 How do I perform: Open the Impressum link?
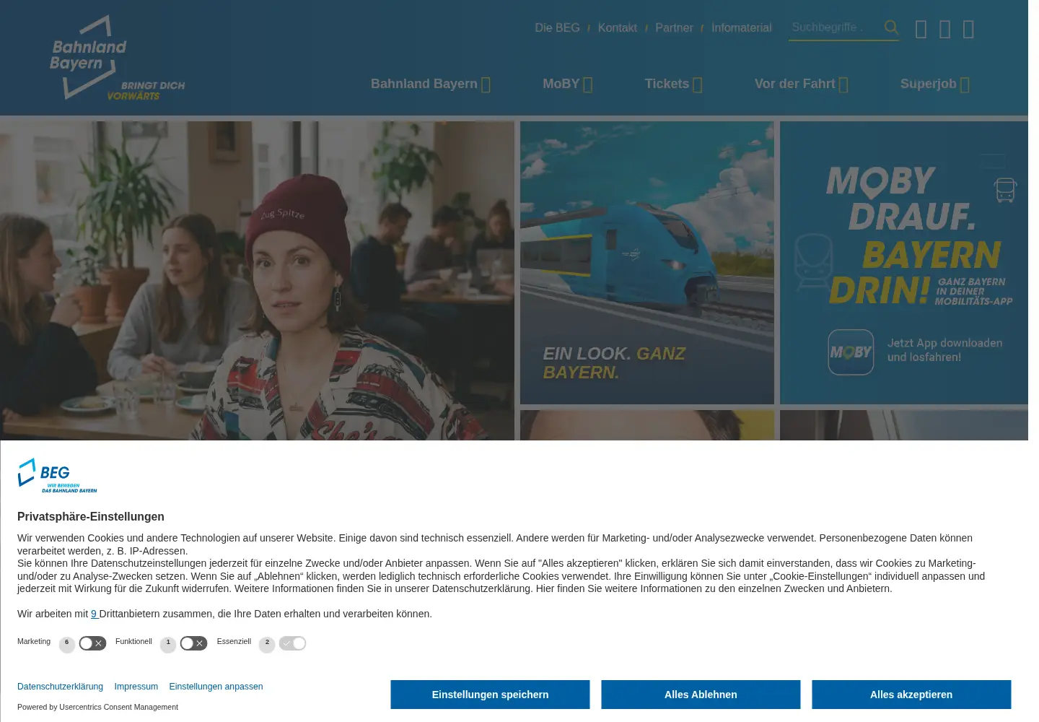coord(136,687)
